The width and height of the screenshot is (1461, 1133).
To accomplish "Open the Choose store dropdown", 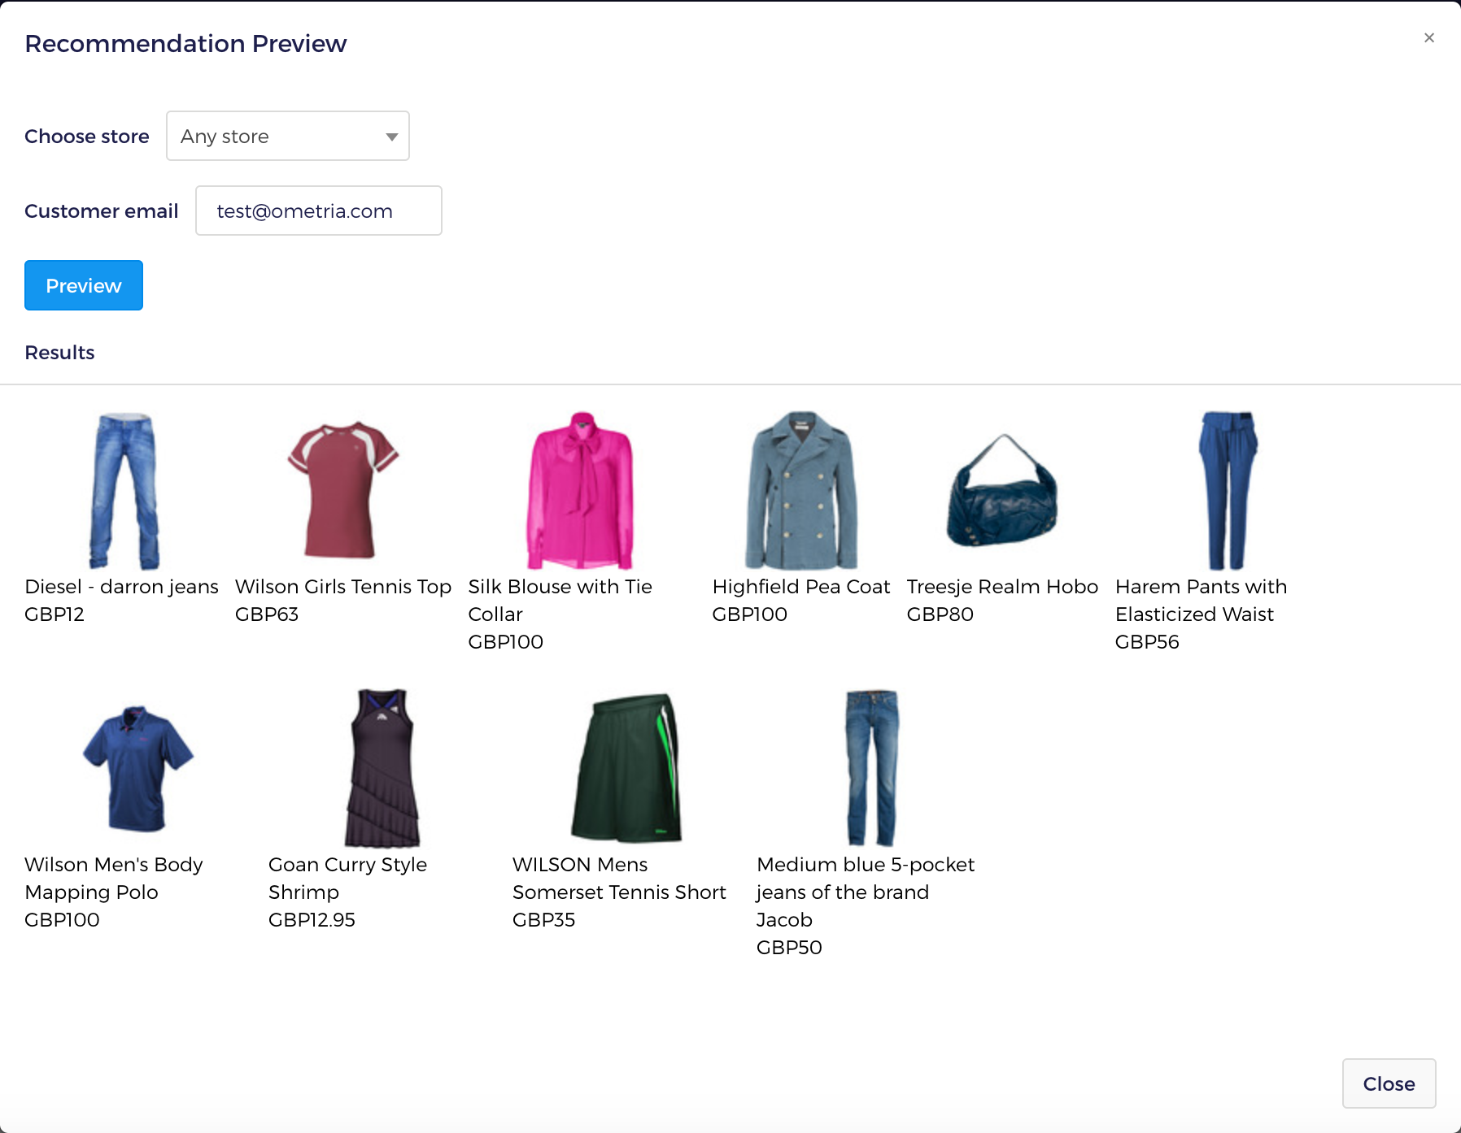I will (x=288, y=136).
